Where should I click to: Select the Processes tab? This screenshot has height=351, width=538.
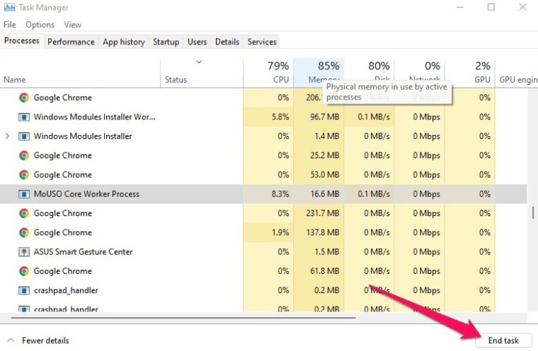pos(22,41)
